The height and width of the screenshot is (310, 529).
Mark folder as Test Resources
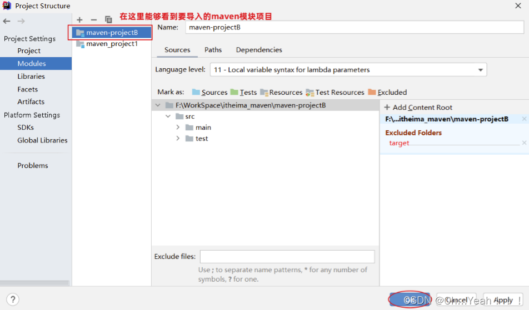click(335, 92)
